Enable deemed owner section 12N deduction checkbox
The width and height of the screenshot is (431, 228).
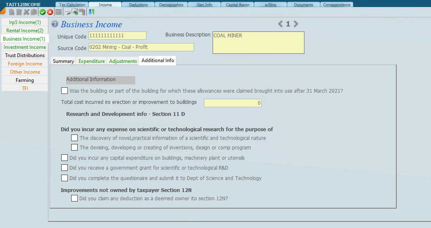pos(74,198)
